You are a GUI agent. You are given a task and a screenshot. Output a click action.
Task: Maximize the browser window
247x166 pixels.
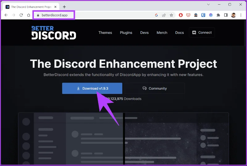point(230,4)
